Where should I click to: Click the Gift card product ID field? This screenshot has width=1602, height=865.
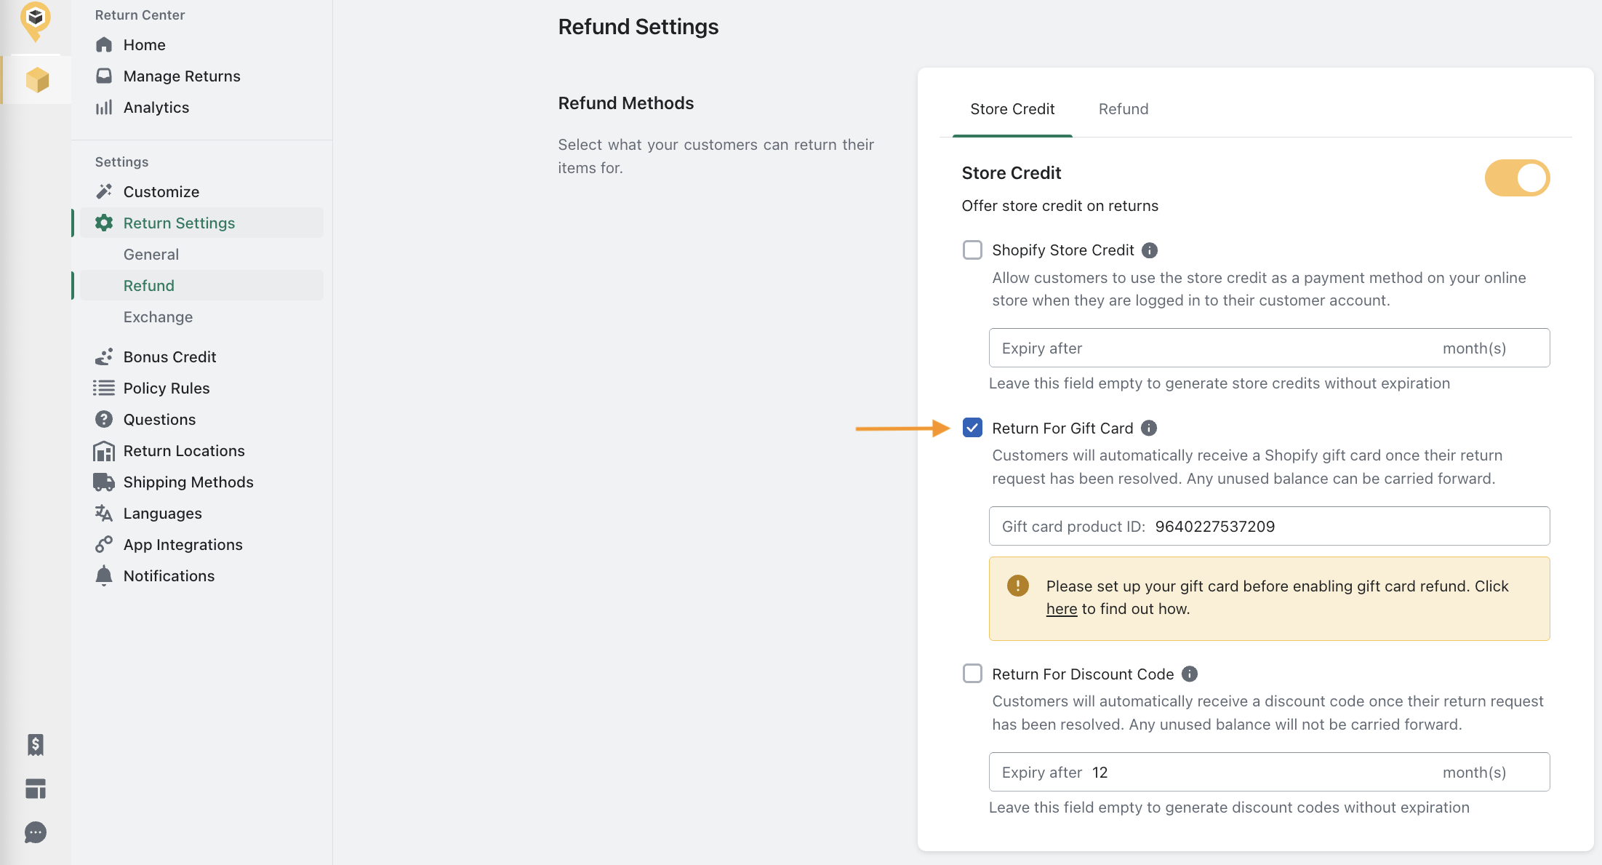1269,526
